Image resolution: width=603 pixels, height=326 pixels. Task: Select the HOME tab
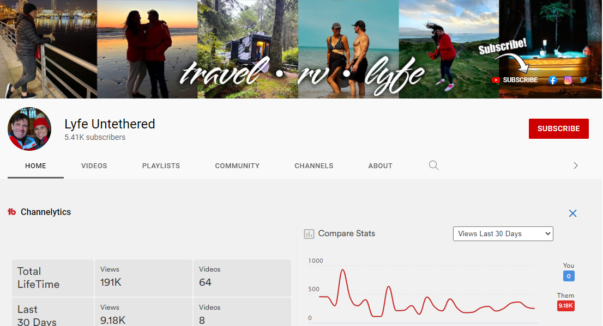click(x=36, y=166)
